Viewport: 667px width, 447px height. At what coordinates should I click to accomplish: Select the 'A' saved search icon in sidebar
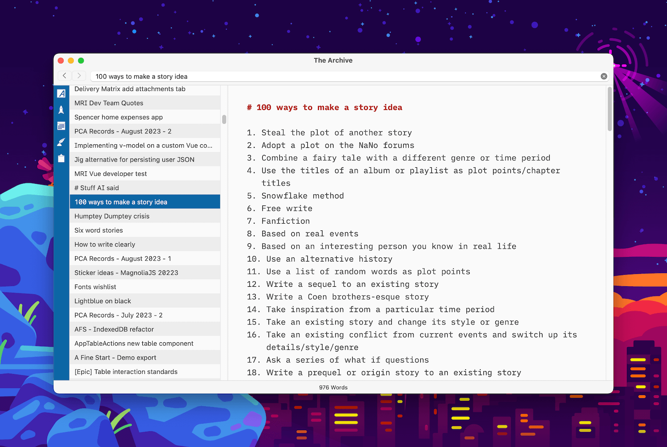[x=61, y=93]
